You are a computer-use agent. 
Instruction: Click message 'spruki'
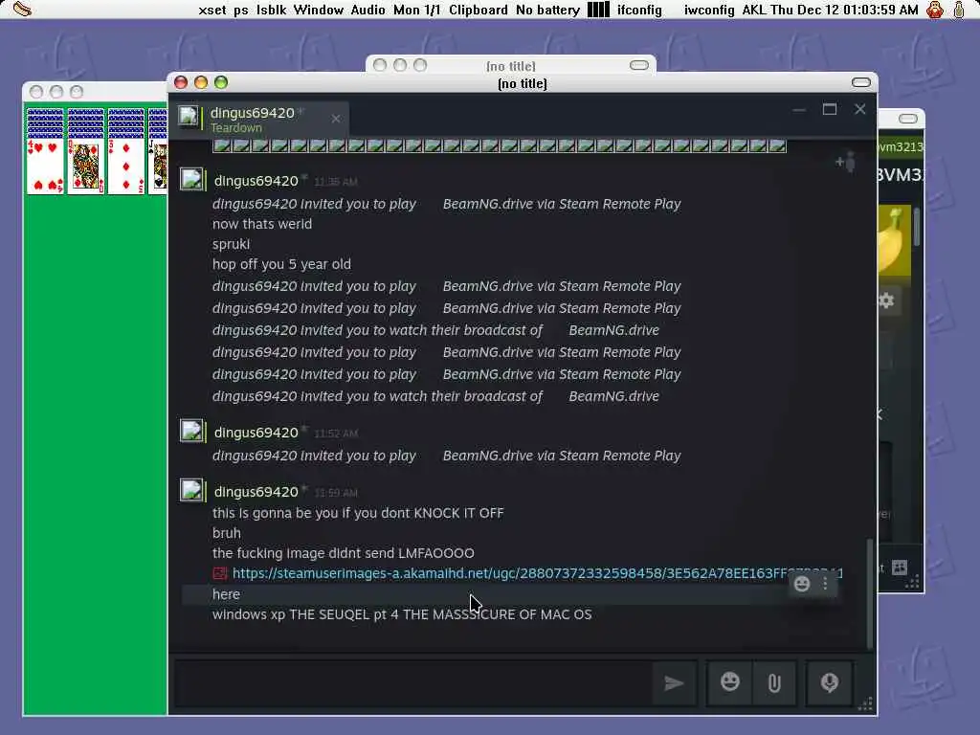pyautogui.click(x=232, y=244)
